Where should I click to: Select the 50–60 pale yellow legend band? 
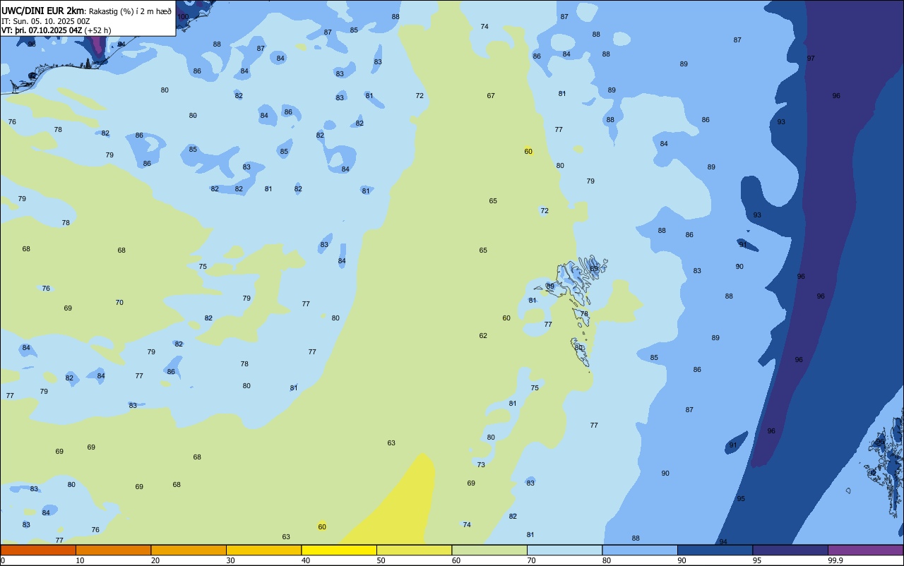[x=414, y=550]
